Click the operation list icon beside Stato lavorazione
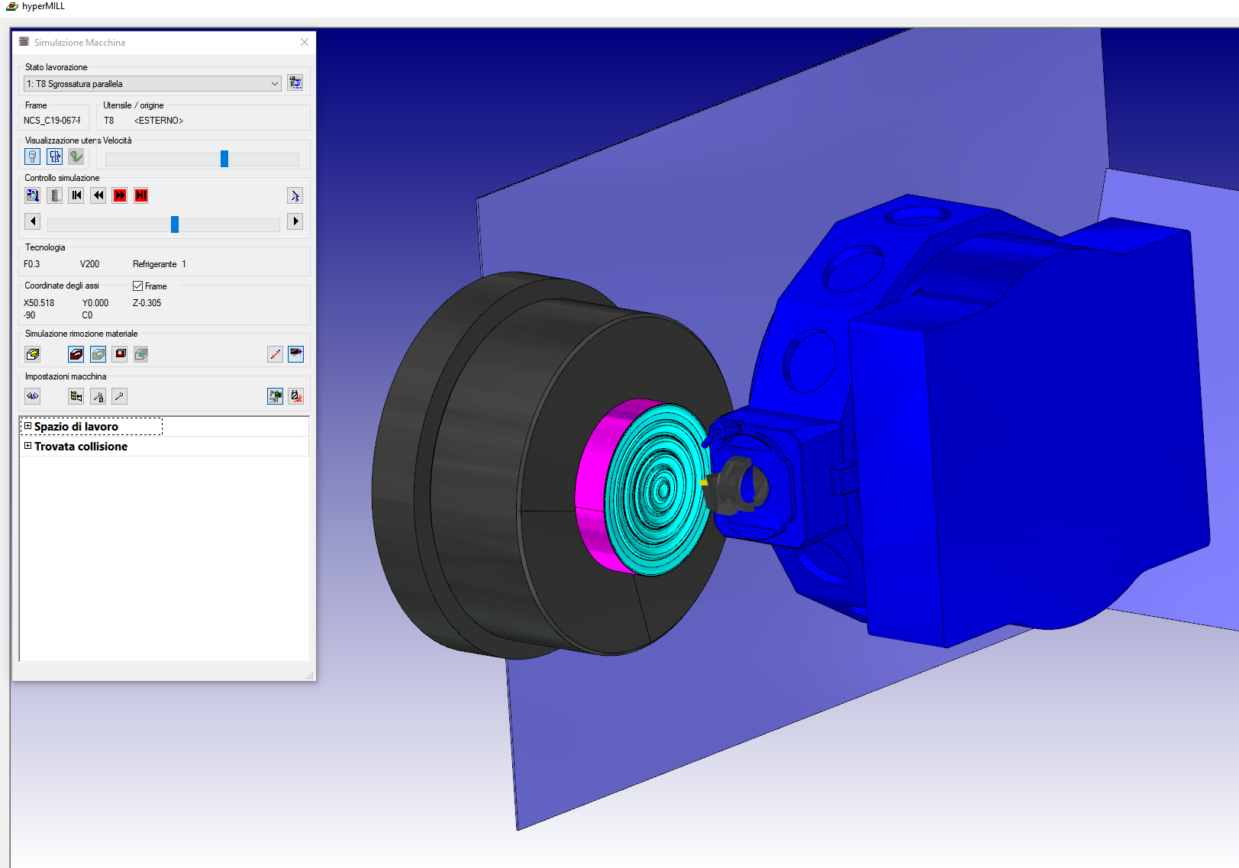This screenshot has width=1239, height=868. click(295, 83)
